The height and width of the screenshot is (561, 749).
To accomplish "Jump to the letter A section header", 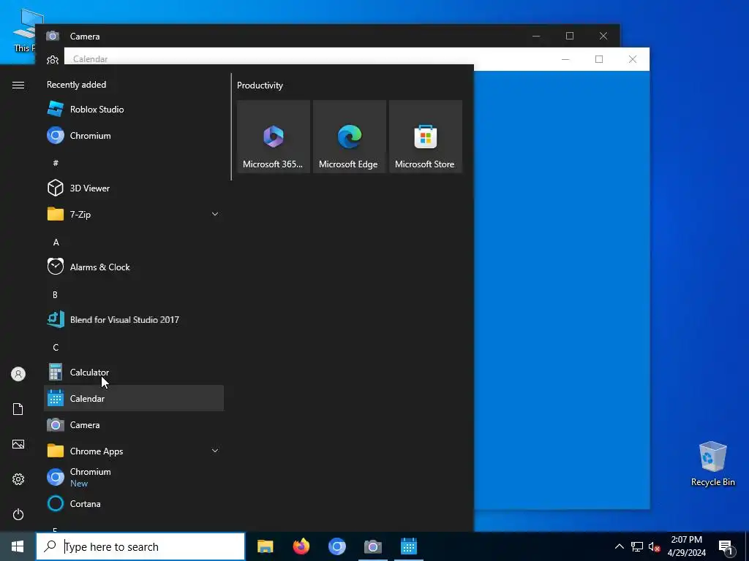I will [x=56, y=243].
